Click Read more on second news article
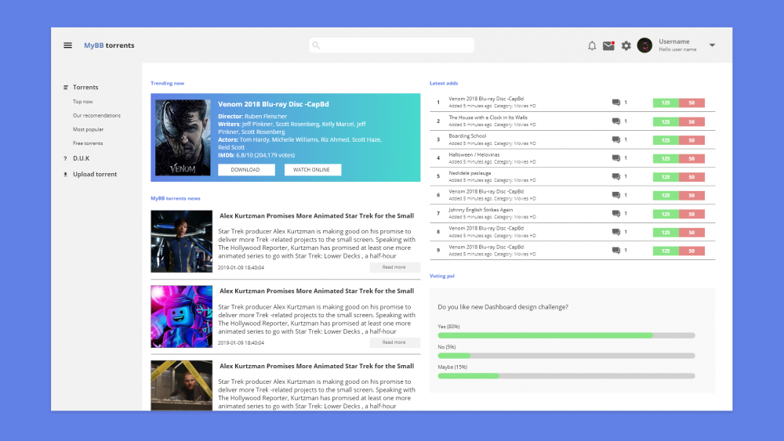The height and width of the screenshot is (441, 784). 394,342
